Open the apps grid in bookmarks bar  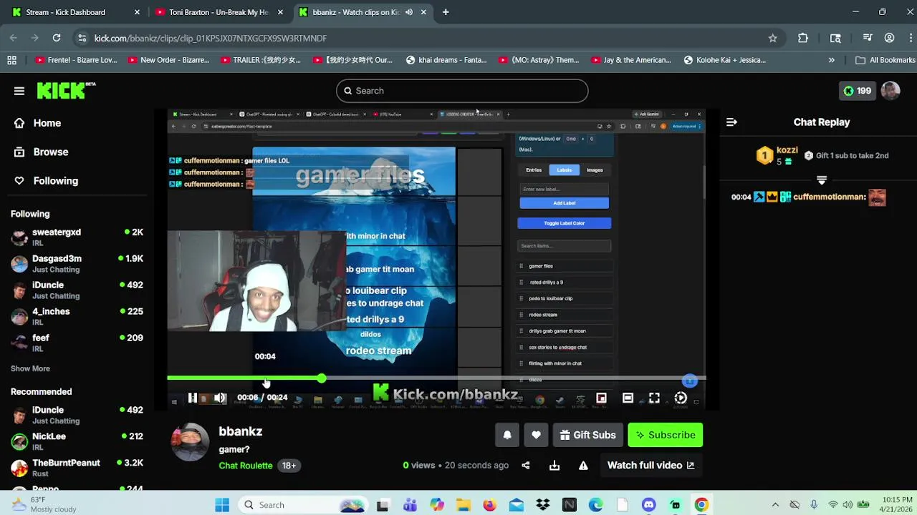[x=11, y=60]
